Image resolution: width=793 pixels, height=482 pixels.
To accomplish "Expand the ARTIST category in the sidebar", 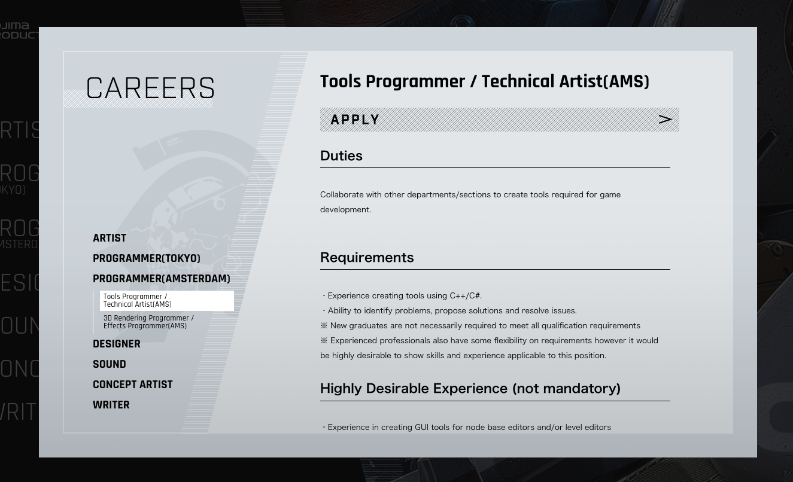I will (110, 239).
